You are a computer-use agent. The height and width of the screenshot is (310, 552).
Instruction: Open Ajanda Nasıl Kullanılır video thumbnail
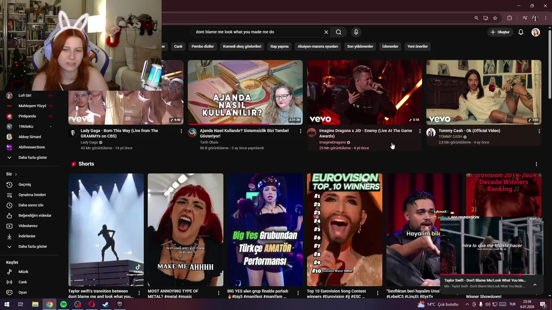pos(245,92)
